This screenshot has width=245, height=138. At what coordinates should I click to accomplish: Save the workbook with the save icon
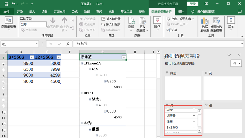(x=6, y=4)
